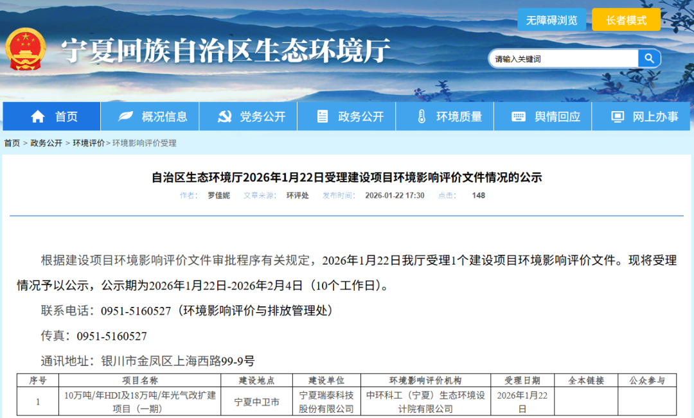Enable 长者模式 elder mode

pos(628,19)
